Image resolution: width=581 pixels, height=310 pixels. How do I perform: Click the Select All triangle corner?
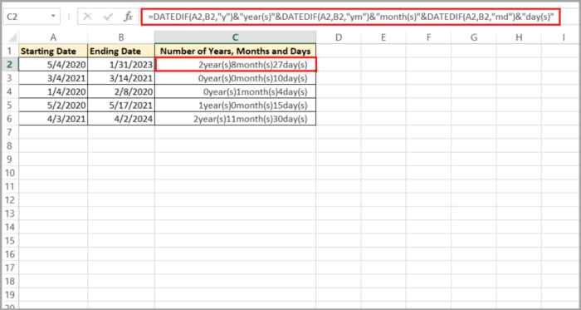[x=11, y=37]
